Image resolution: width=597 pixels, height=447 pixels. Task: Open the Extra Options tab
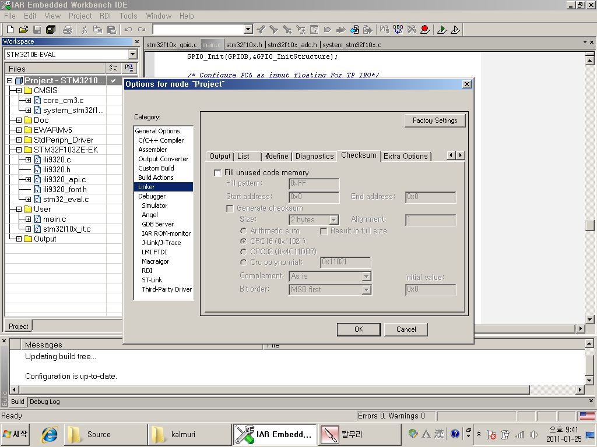coord(406,156)
